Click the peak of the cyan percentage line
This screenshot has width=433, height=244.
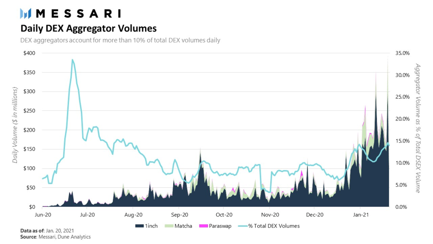(x=72, y=60)
